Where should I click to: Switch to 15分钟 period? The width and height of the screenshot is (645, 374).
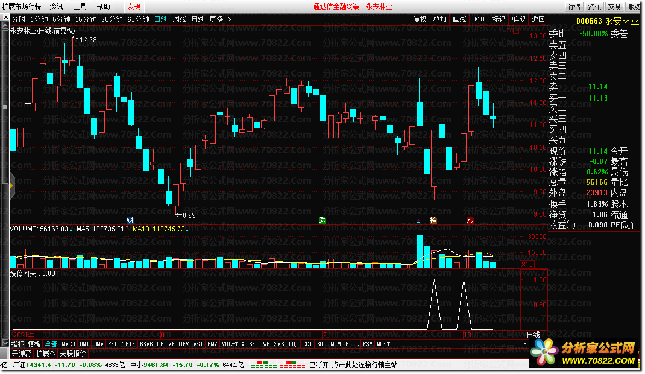(x=86, y=19)
